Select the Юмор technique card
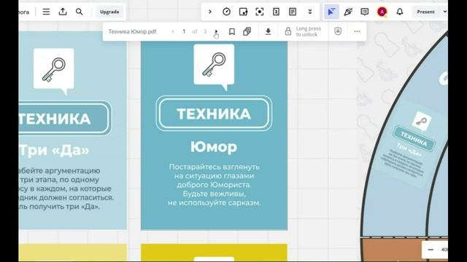The width and height of the screenshot is (467, 262). 214,135
